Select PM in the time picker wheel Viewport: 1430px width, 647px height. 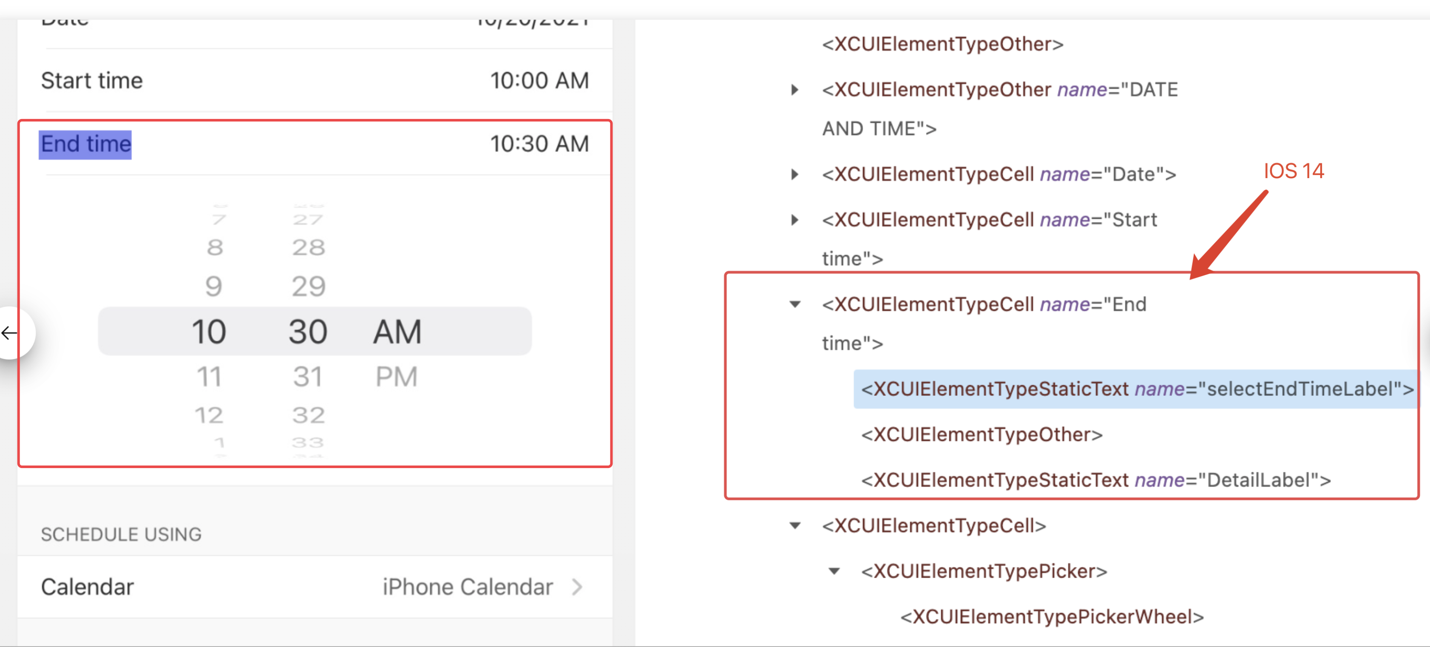[395, 377]
